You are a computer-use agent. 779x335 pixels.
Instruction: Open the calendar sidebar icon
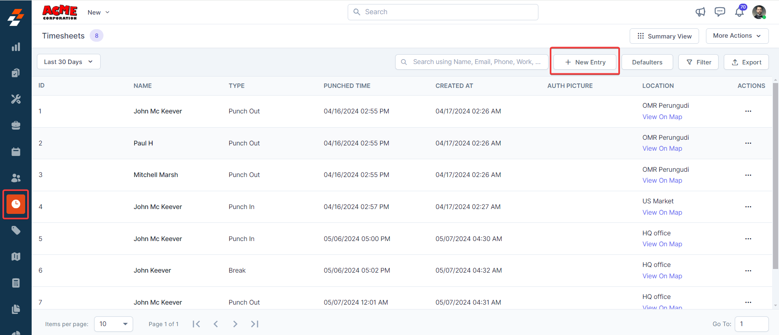[x=16, y=151]
